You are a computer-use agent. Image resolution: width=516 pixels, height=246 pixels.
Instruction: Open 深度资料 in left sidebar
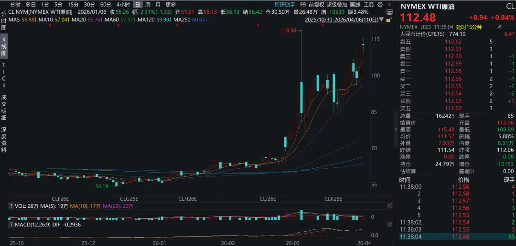(4, 140)
